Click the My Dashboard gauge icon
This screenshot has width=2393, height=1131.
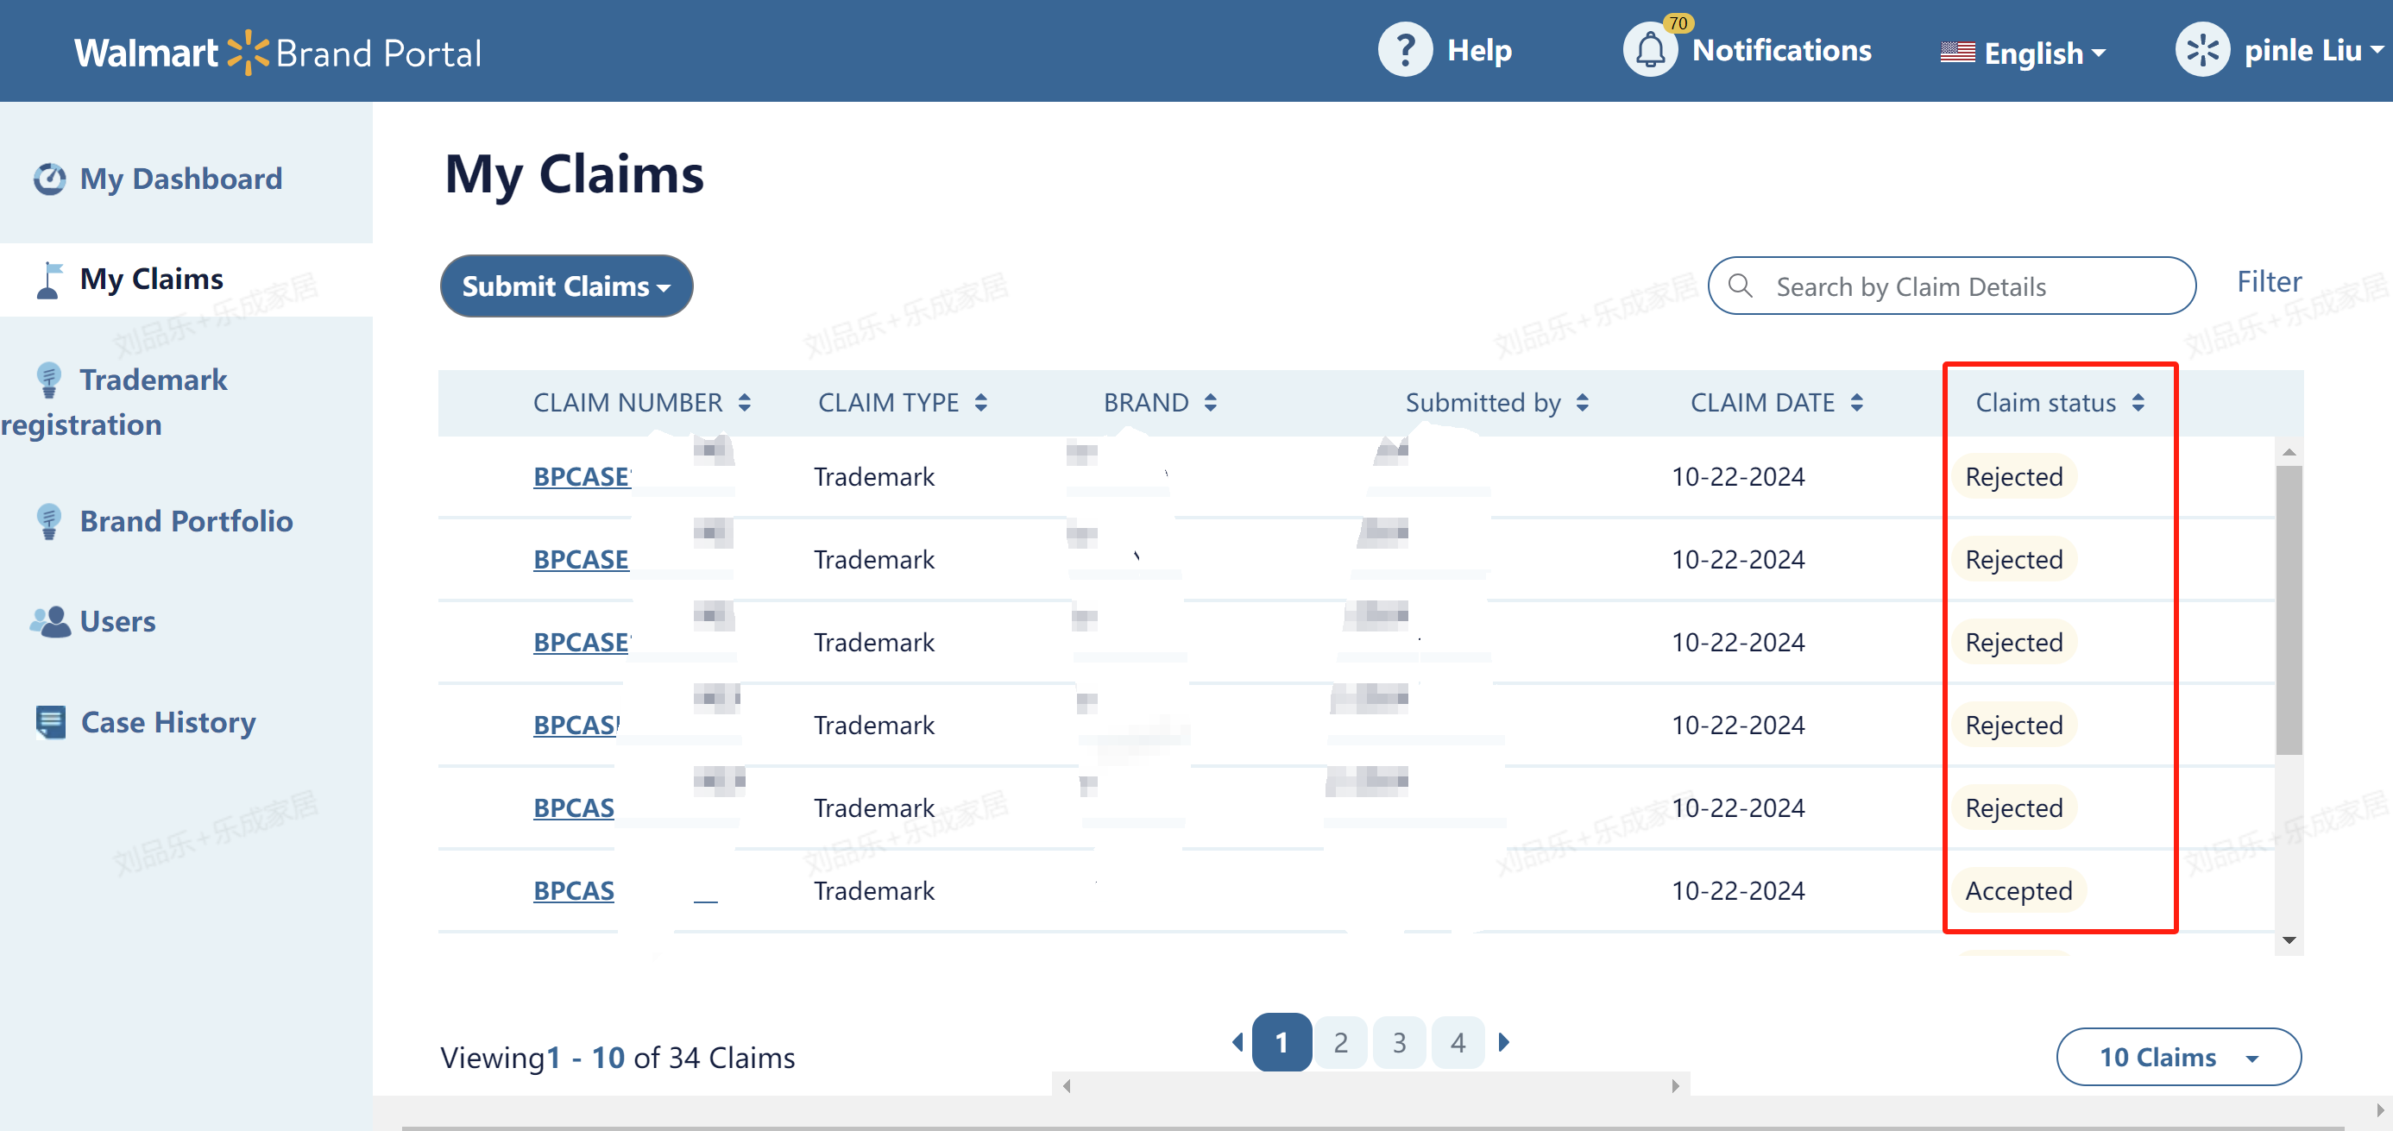point(49,179)
